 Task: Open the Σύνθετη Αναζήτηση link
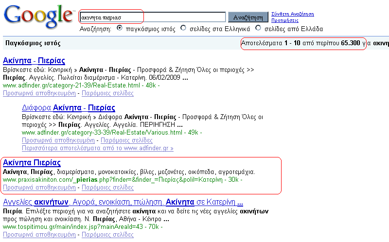[292, 14]
